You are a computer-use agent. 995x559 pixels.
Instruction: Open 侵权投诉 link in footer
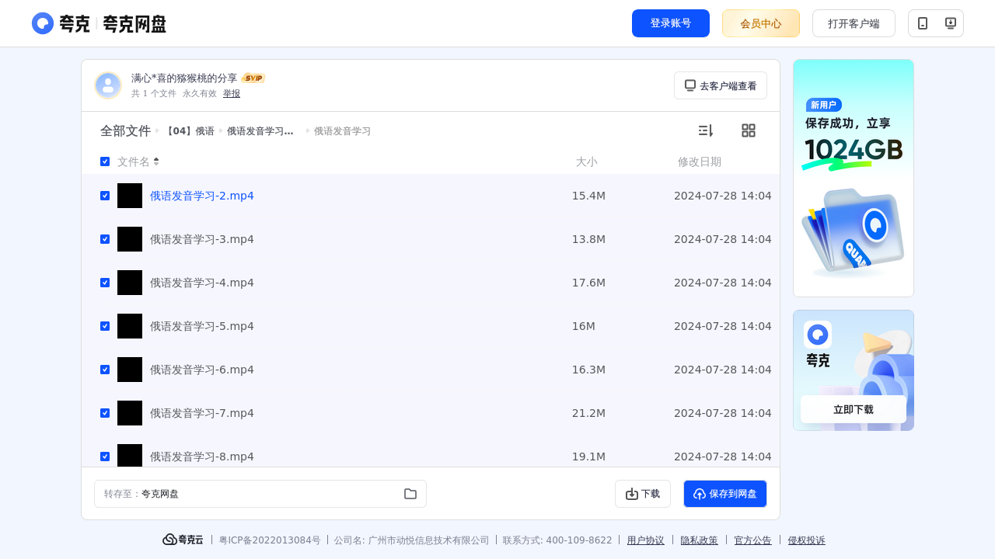(x=807, y=540)
